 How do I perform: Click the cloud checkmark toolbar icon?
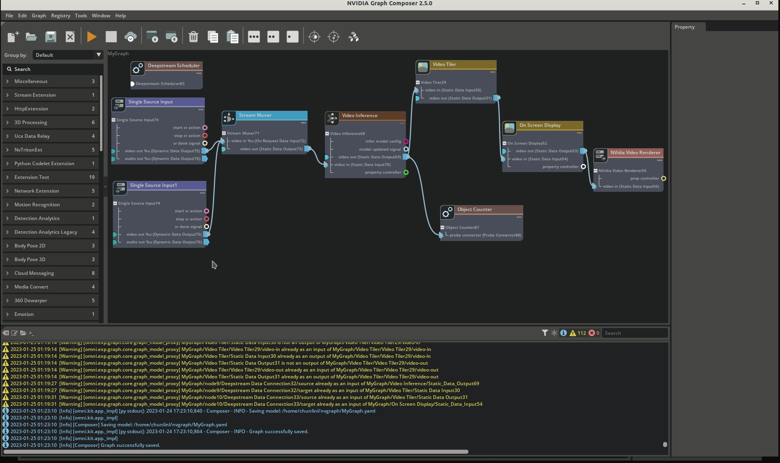pos(131,37)
